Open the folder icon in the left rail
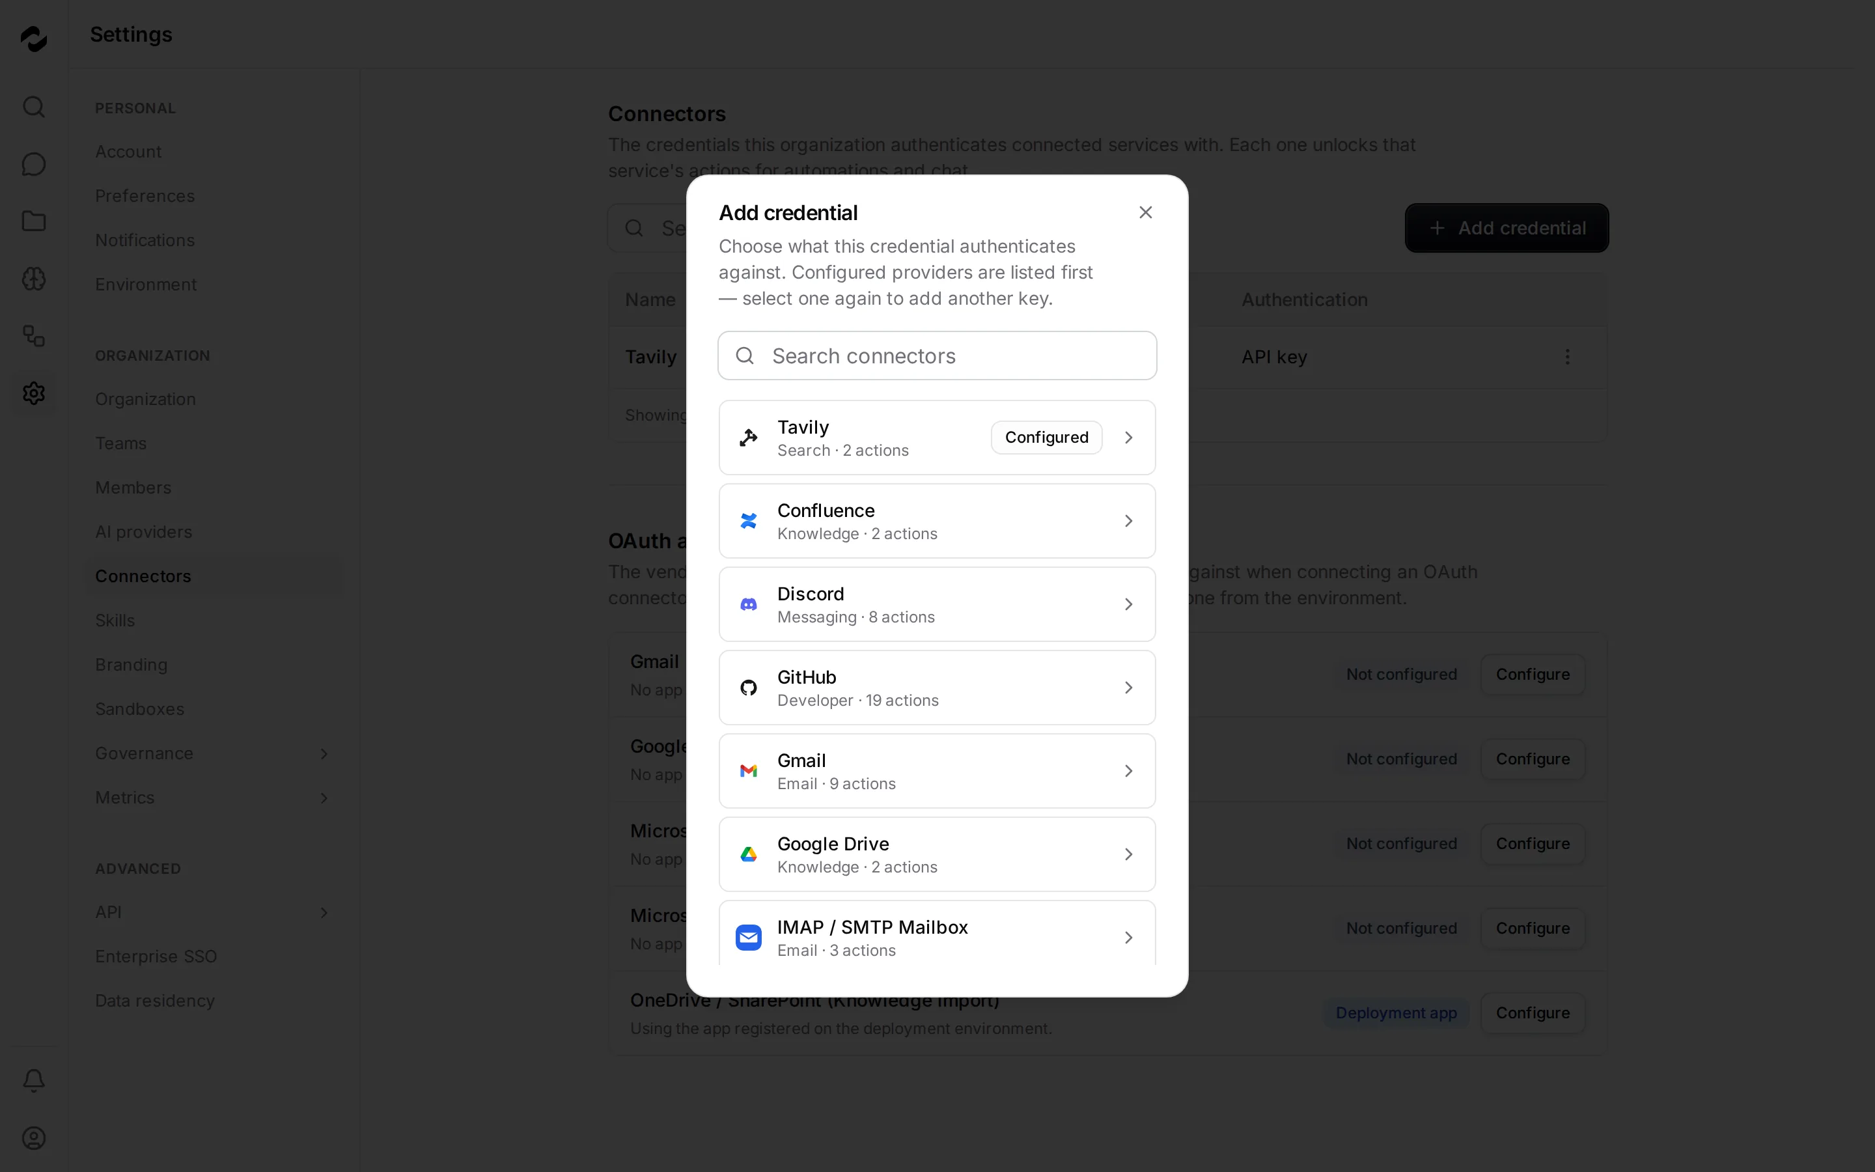The image size is (1875, 1172). [33, 221]
